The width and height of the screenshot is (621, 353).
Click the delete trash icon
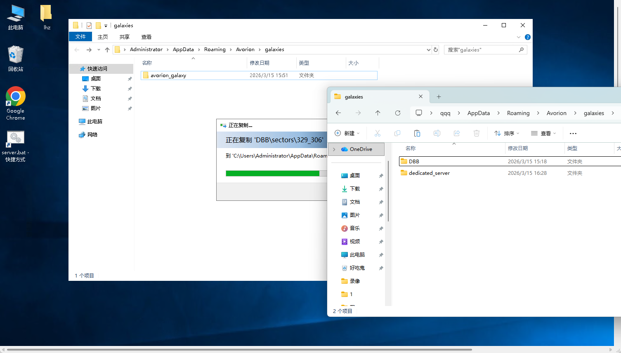pyautogui.click(x=476, y=133)
